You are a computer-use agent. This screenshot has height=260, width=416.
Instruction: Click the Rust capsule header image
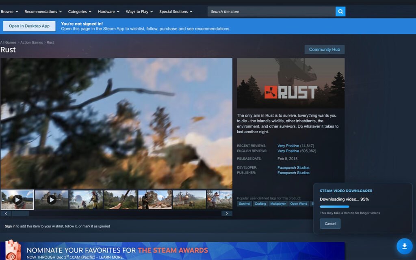(x=291, y=83)
